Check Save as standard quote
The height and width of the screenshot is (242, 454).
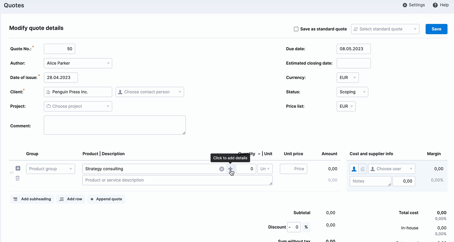[x=296, y=29]
